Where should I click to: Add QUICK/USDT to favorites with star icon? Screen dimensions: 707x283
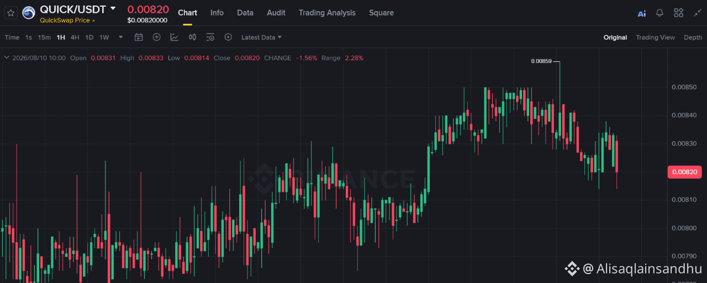(x=11, y=13)
